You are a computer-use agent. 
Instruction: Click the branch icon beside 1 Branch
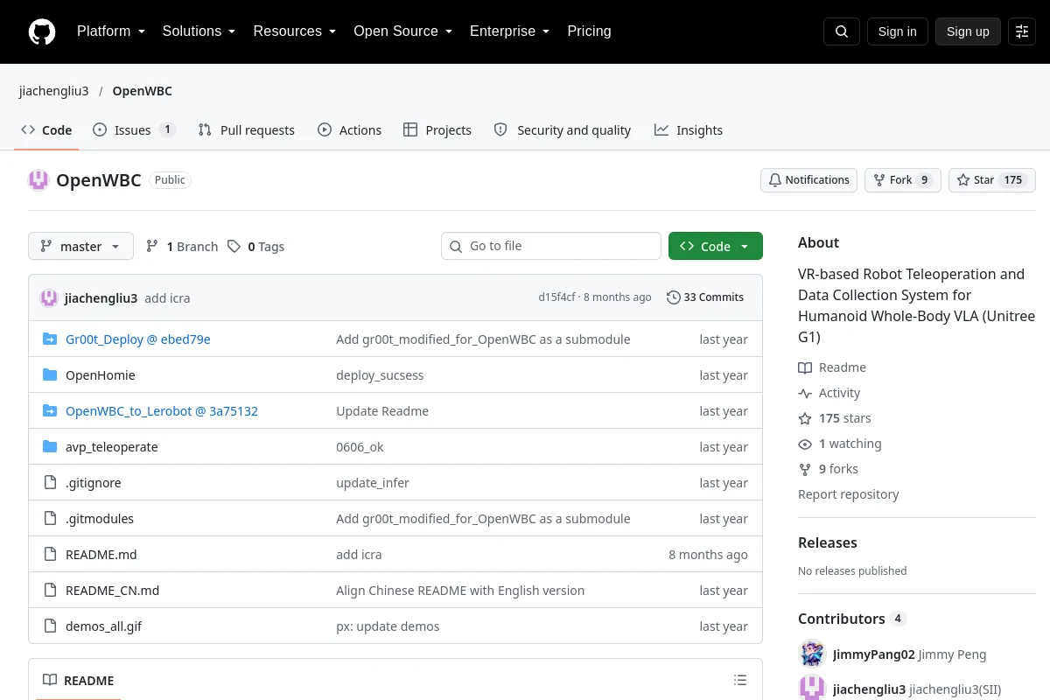pyautogui.click(x=152, y=247)
